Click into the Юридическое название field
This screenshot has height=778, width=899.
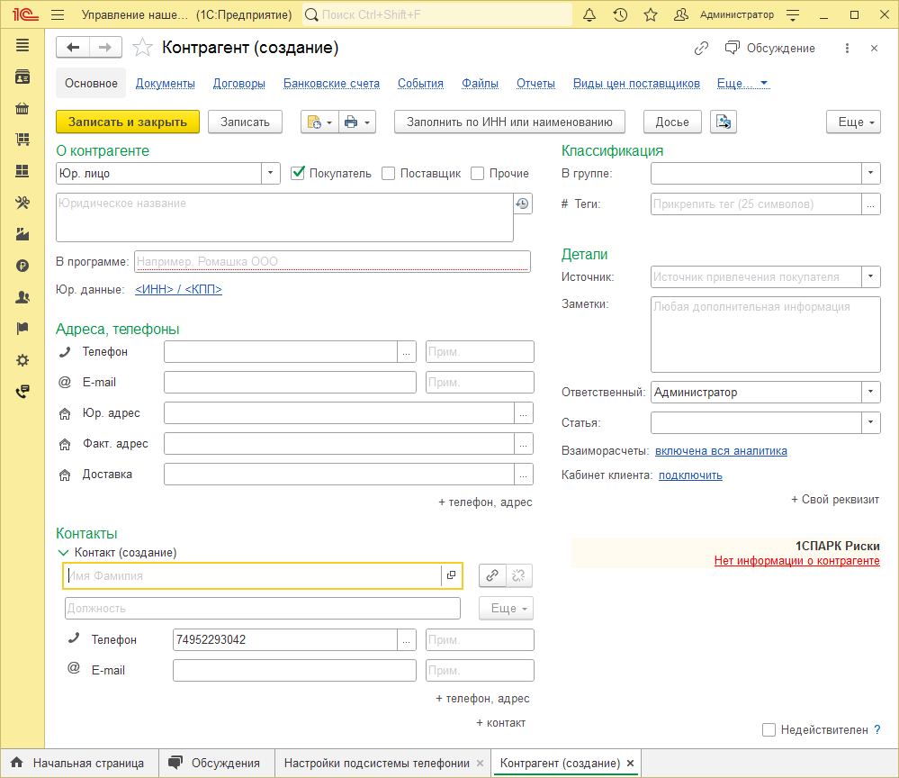coord(283,216)
